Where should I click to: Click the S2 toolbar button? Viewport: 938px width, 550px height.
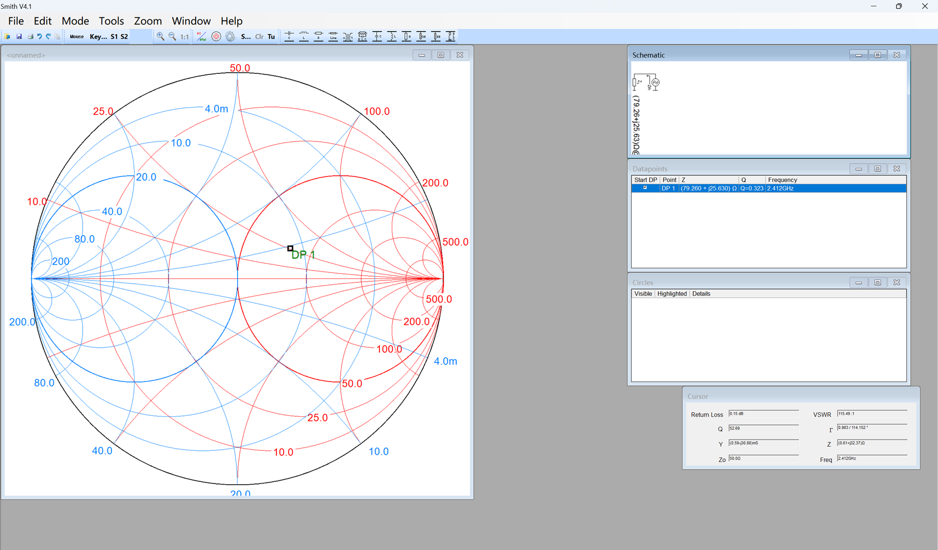124,37
